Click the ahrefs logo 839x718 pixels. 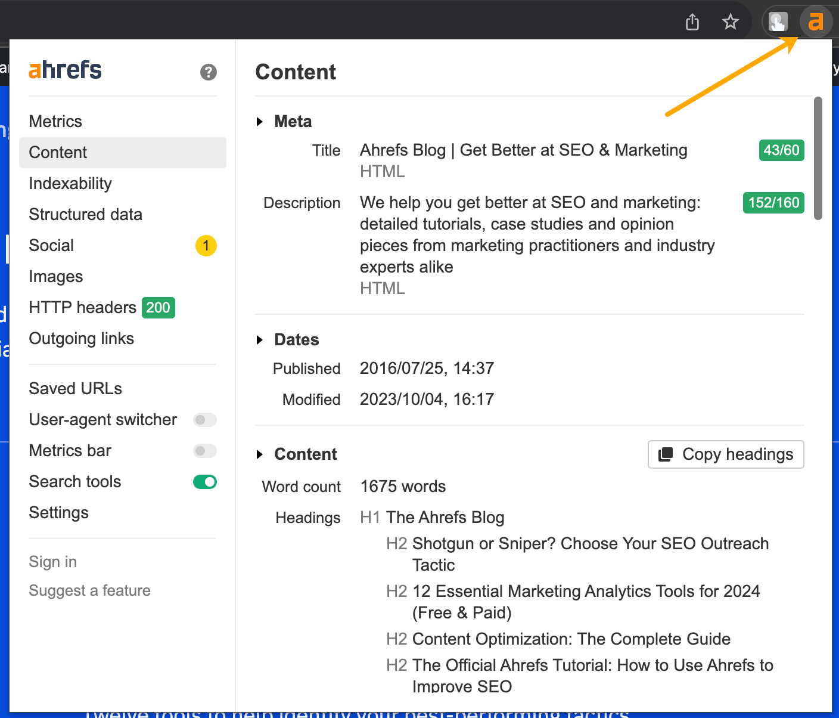64,69
